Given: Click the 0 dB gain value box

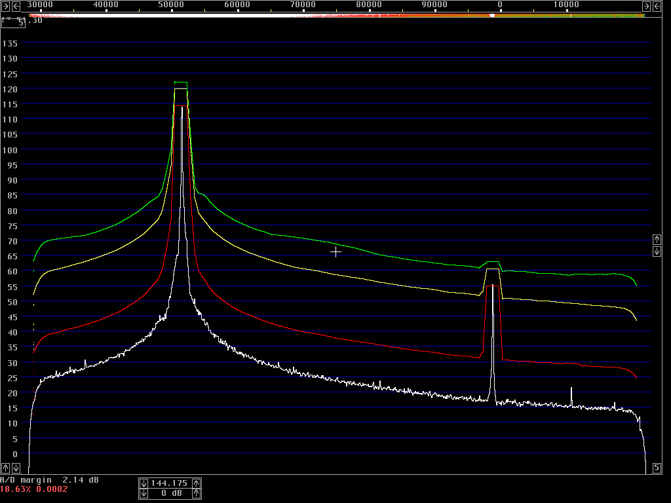Looking at the screenshot, I should pyautogui.click(x=170, y=494).
